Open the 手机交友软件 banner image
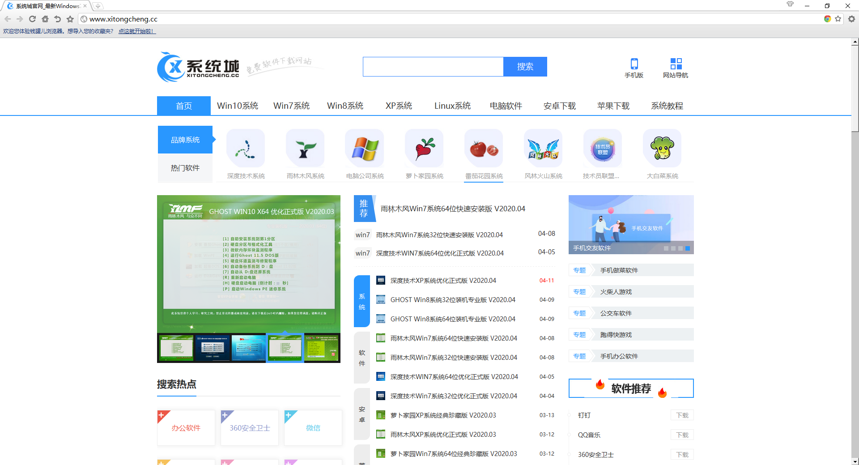 tap(631, 224)
